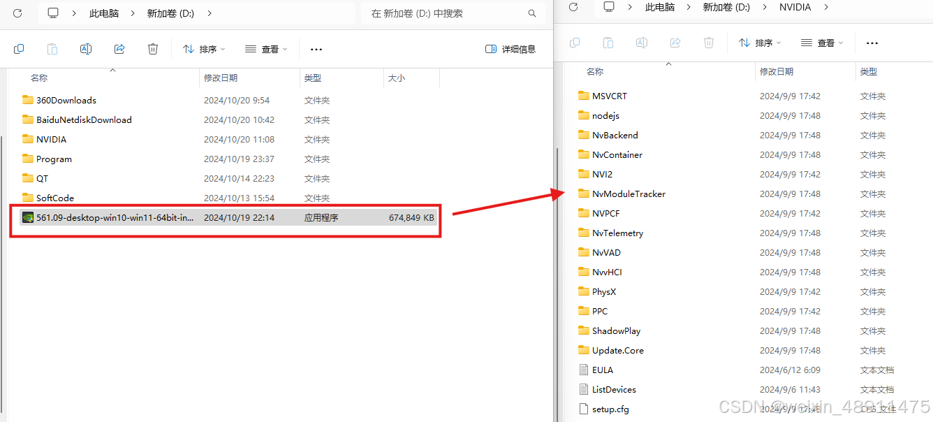This screenshot has height=422, width=933.
Task: Click the share icon in NVIDIA window toolbar
Action: pos(675,43)
